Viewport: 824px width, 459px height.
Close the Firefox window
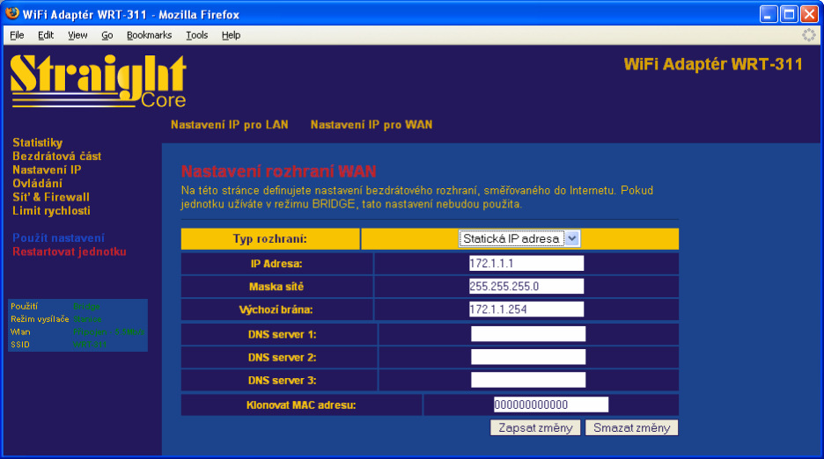click(809, 14)
